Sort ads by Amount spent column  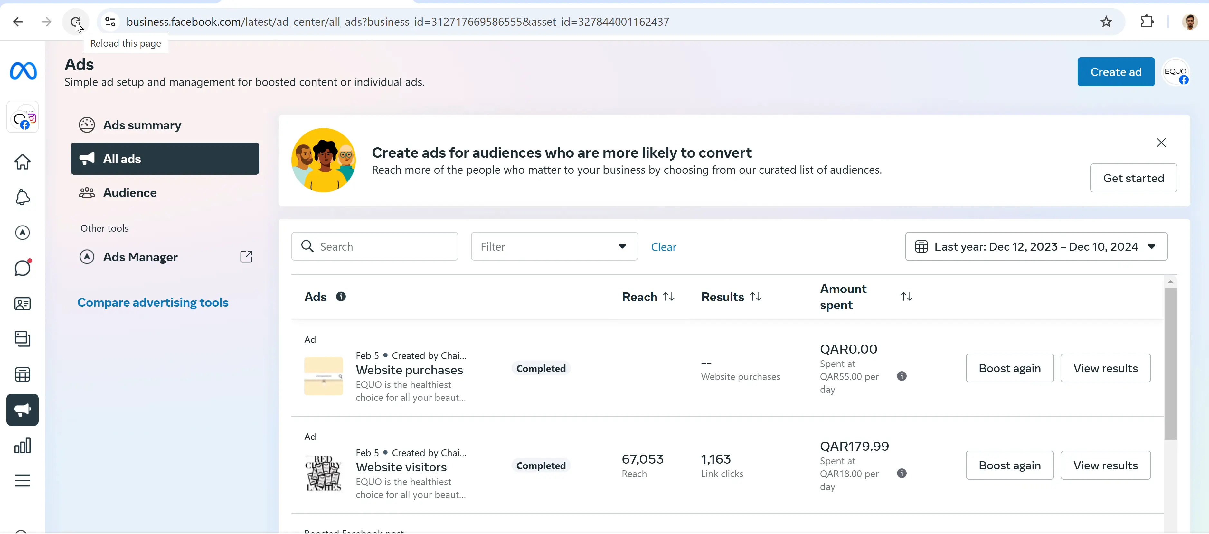(x=906, y=297)
